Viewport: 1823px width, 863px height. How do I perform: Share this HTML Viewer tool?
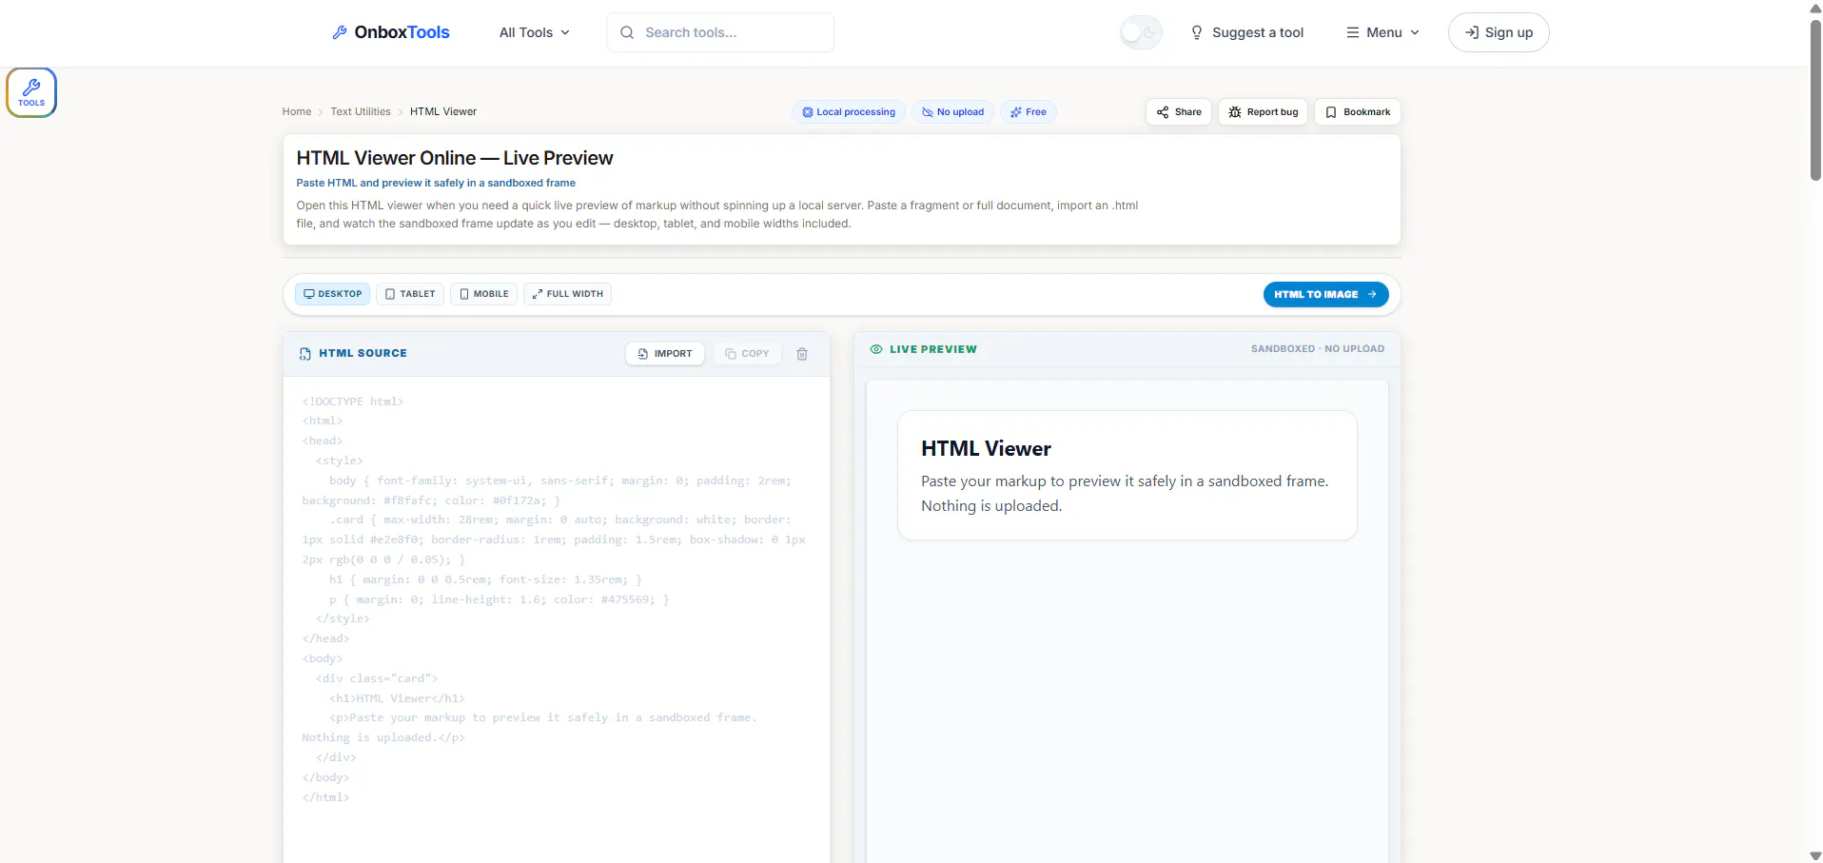[x=1179, y=112]
